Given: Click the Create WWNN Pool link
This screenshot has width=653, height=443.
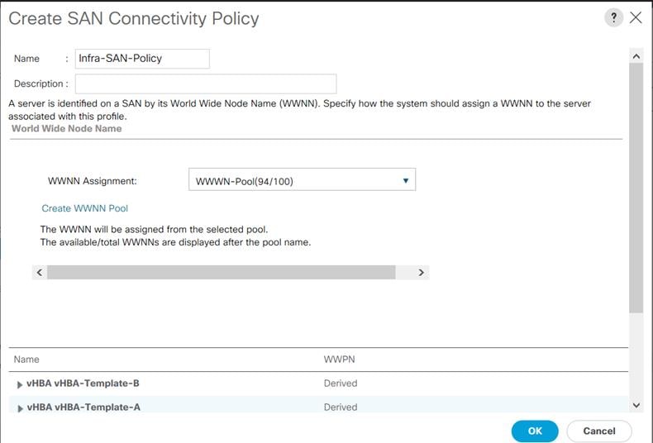Looking at the screenshot, I should point(84,208).
